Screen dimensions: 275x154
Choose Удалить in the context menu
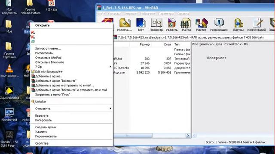[x=72, y=132]
